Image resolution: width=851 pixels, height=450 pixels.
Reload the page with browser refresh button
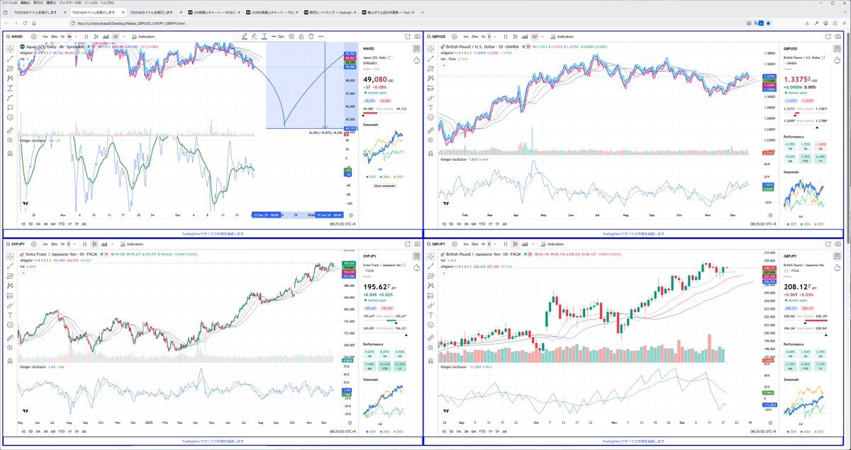26,23
